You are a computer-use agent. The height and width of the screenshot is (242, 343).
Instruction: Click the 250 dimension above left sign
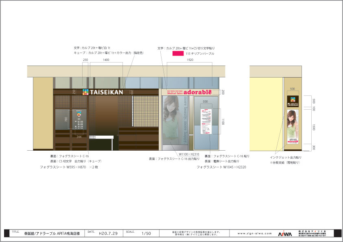point(85,60)
